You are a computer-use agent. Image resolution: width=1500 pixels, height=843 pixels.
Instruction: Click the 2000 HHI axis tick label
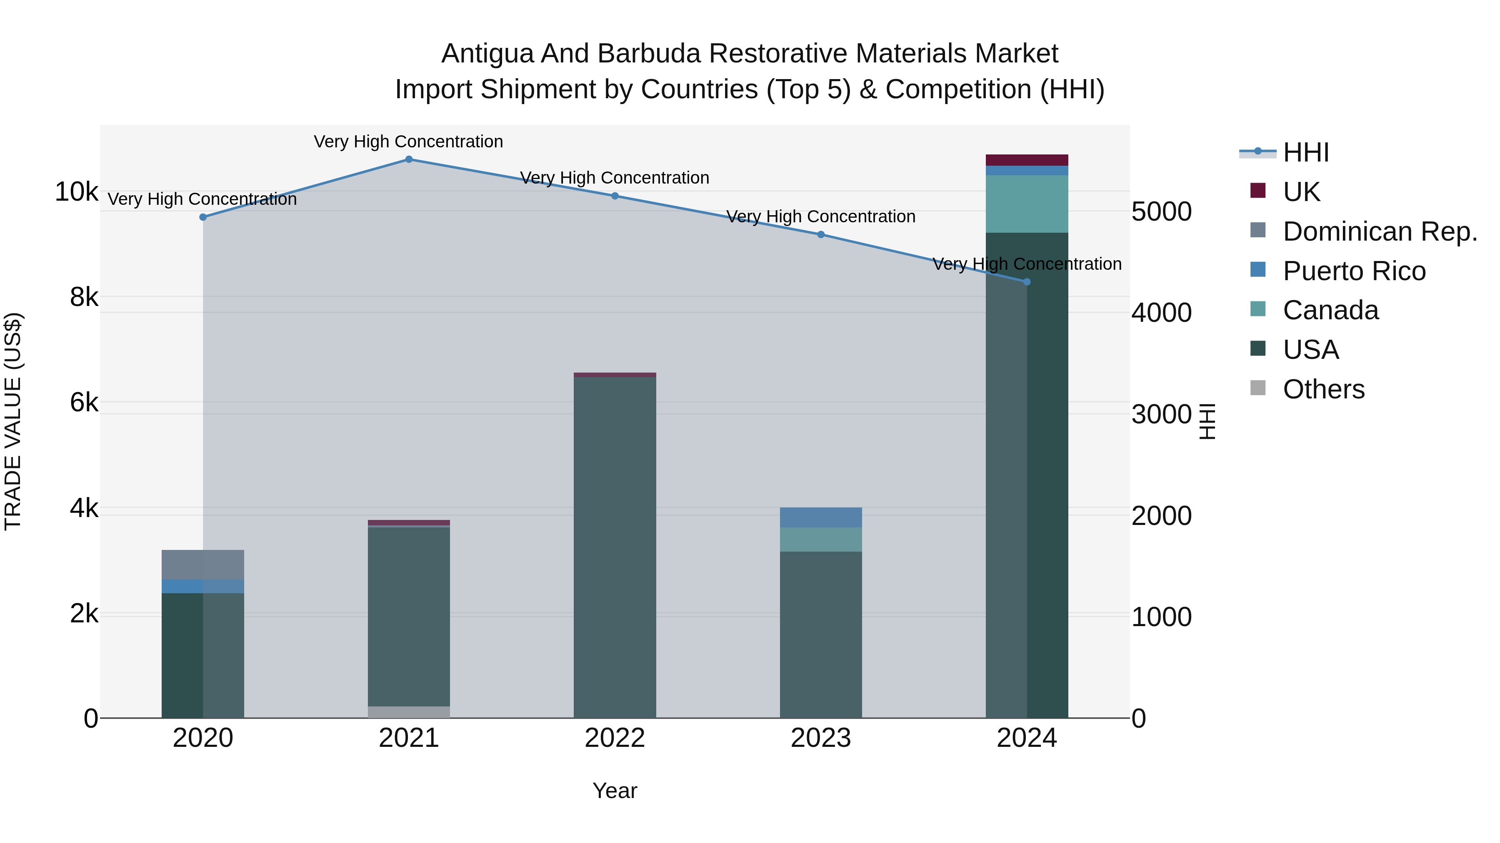[1162, 516]
